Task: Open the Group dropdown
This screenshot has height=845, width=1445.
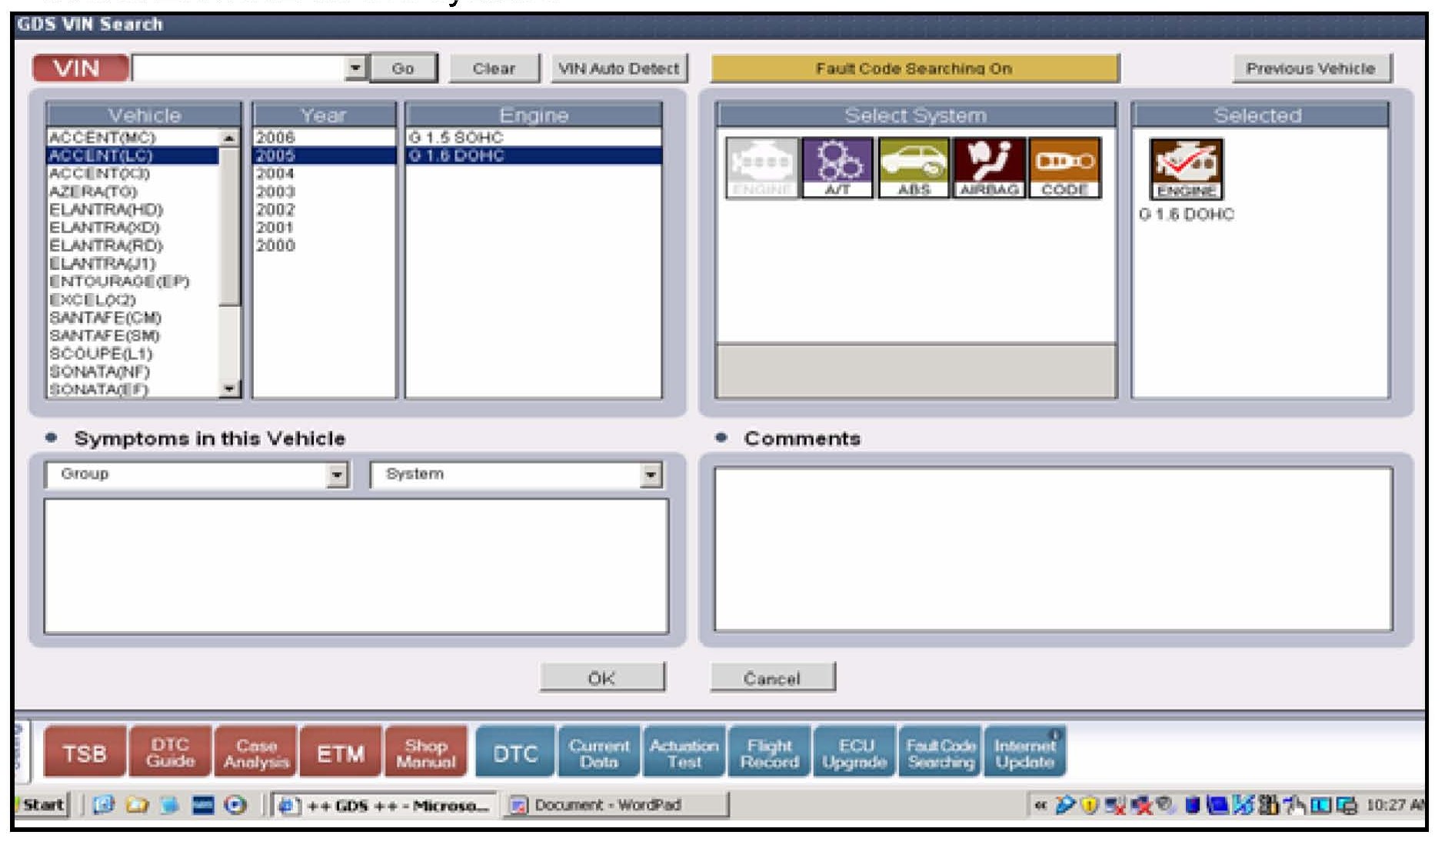Action: [337, 475]
